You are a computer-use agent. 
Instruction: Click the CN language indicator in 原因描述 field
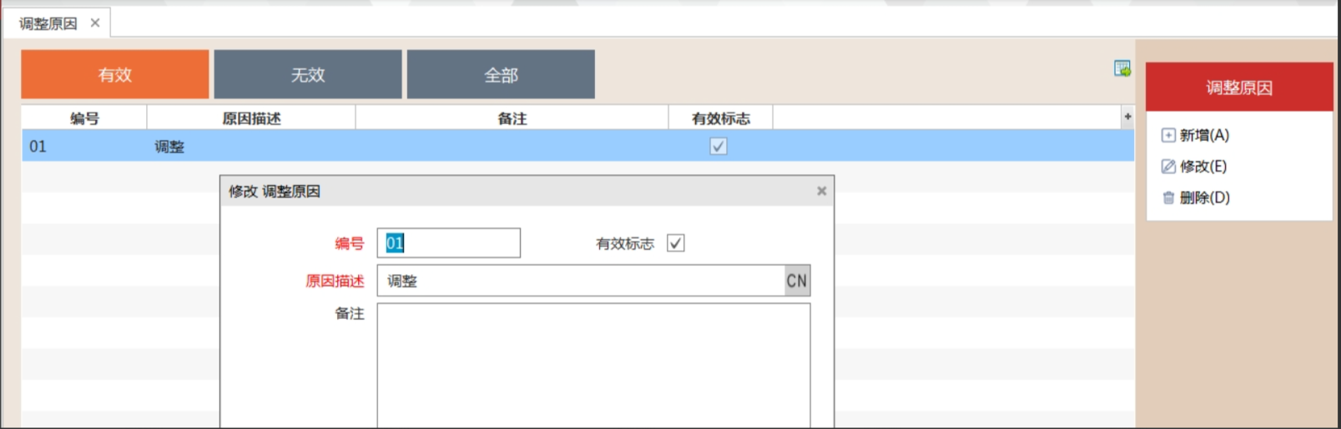coord(797,281)
